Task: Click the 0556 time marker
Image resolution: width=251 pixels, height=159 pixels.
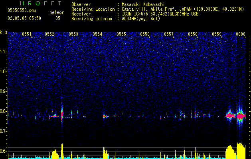Action: [x=145, y=34]
